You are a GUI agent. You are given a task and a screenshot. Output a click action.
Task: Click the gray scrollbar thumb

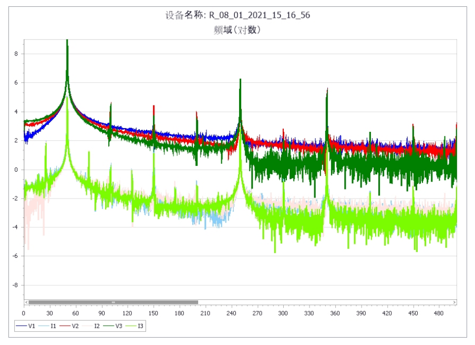click(x=112, y=302)
